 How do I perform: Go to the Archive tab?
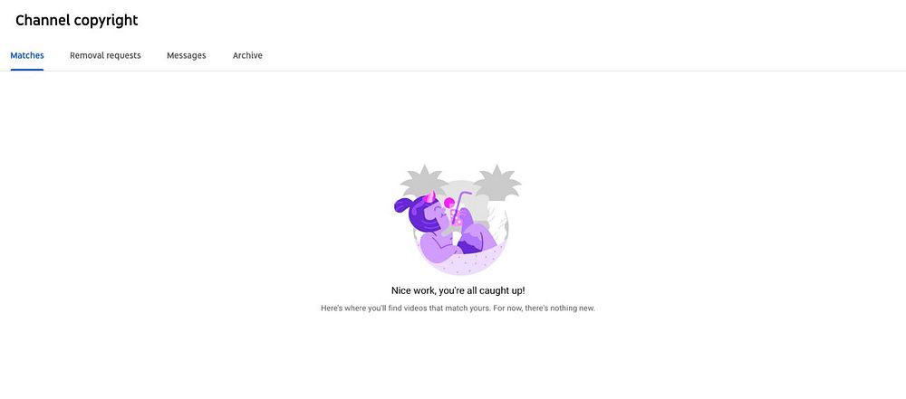coord(247,55)
